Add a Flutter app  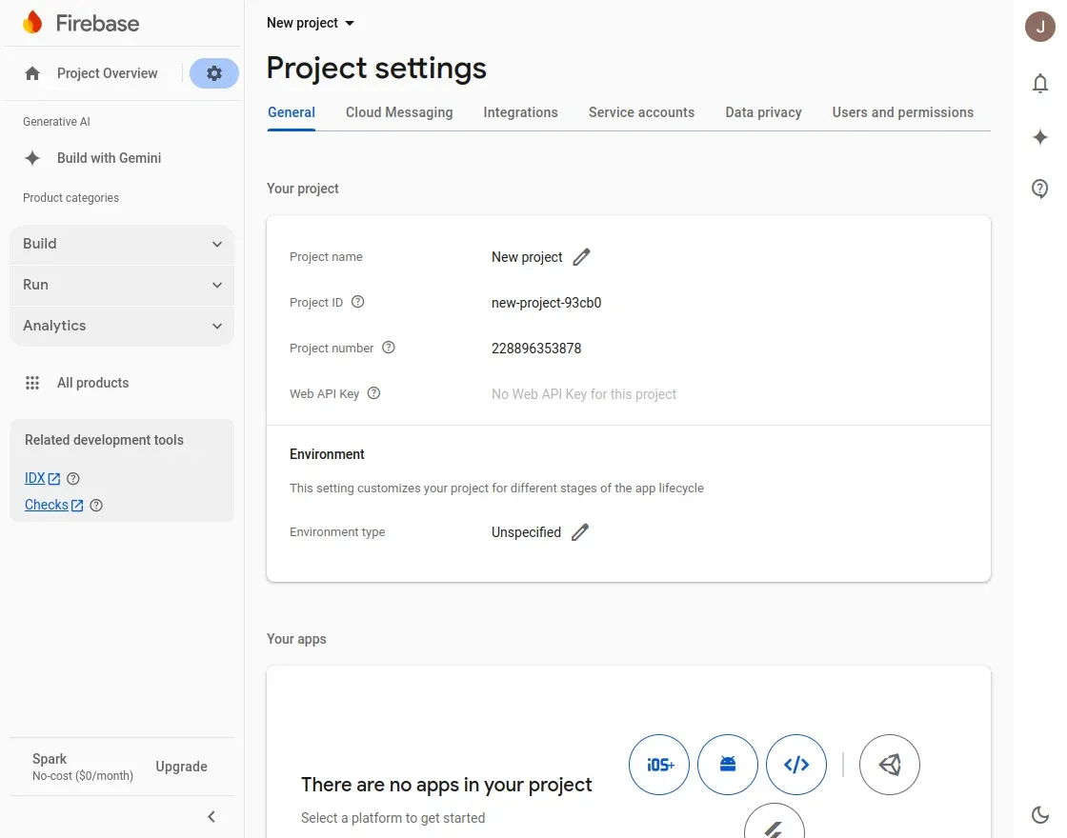coord(775,821)
